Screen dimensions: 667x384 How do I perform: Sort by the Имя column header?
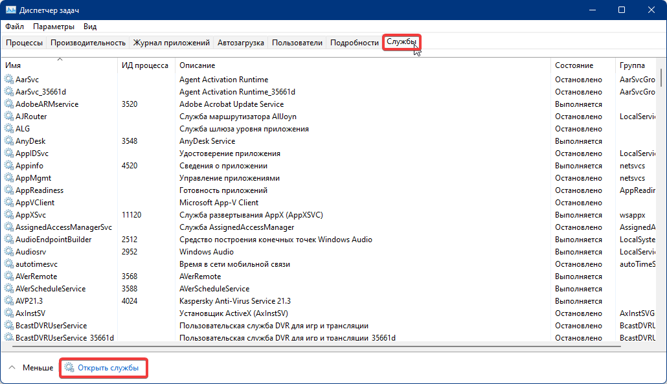[59, 65]
